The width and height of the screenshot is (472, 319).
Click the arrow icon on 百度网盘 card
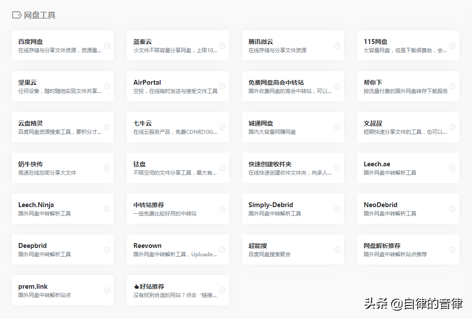[107, 46]
